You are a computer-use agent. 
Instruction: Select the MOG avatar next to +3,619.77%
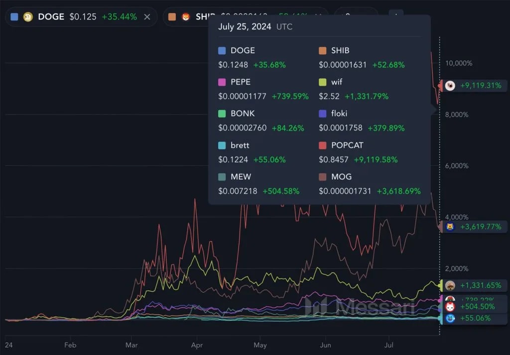tap(450, 227)
